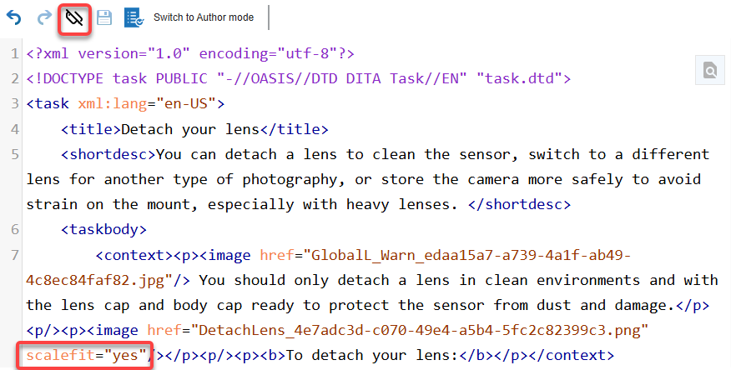Click the crossed-out link icon in toolbar

tap(75, 17)
